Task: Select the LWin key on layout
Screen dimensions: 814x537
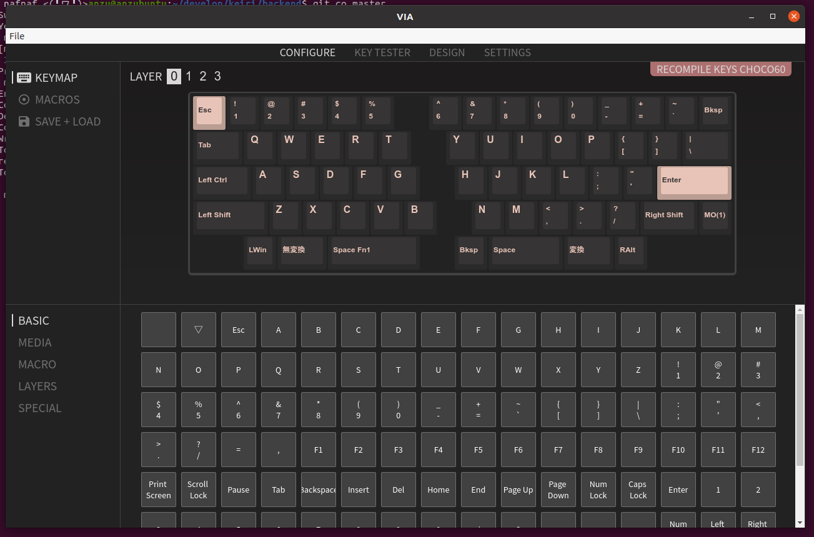Action: coord(260,252)
